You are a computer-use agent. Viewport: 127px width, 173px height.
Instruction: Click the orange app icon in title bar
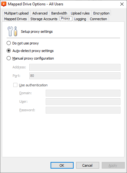point(4,4)
